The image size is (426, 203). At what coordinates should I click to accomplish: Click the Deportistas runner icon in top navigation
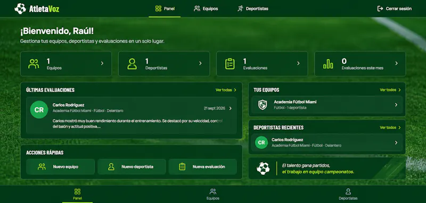[240, 9]
